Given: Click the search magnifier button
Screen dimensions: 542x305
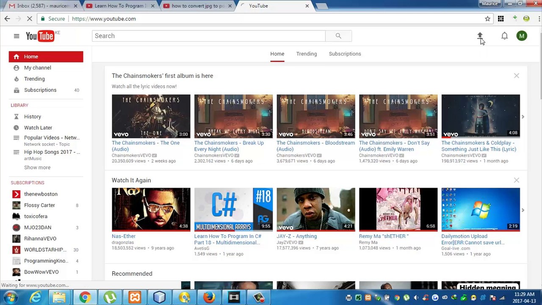Looking at the screenshot, I should click(338, 36).
